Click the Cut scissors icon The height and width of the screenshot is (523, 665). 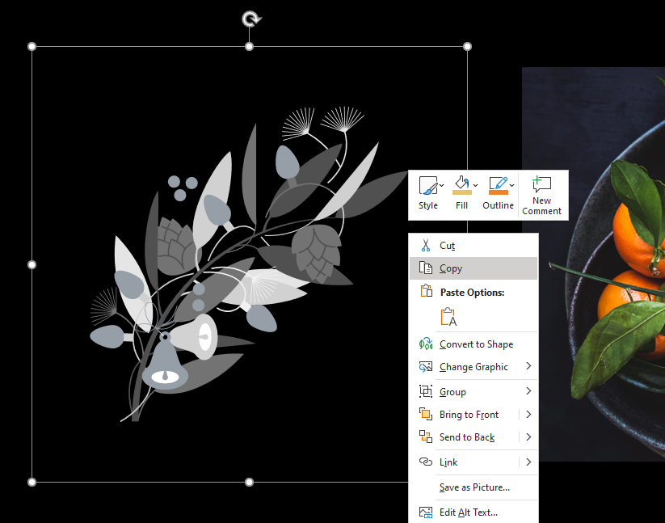click(425, 245)
